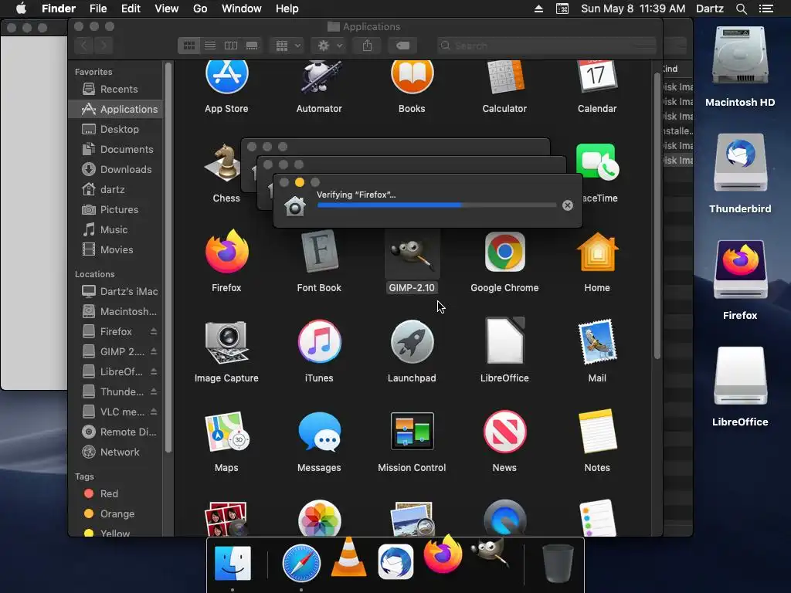Switch Finder to column view
Screen dimensions: 791x593
pos(230,46)
